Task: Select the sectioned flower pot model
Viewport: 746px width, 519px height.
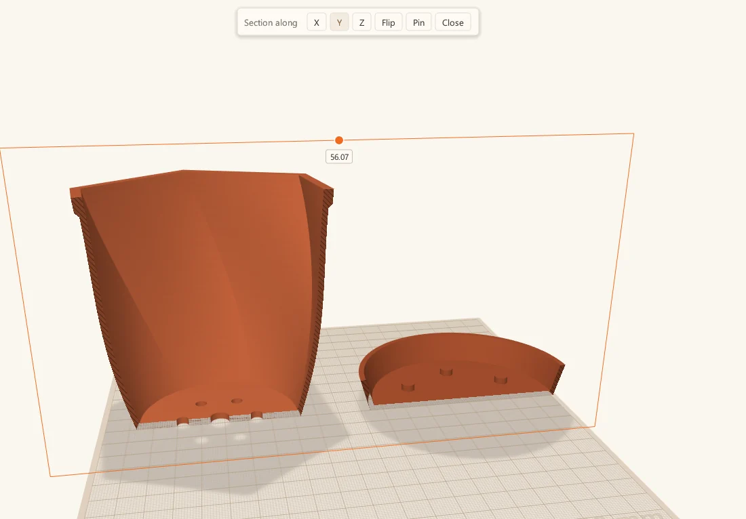Action: 202,299
